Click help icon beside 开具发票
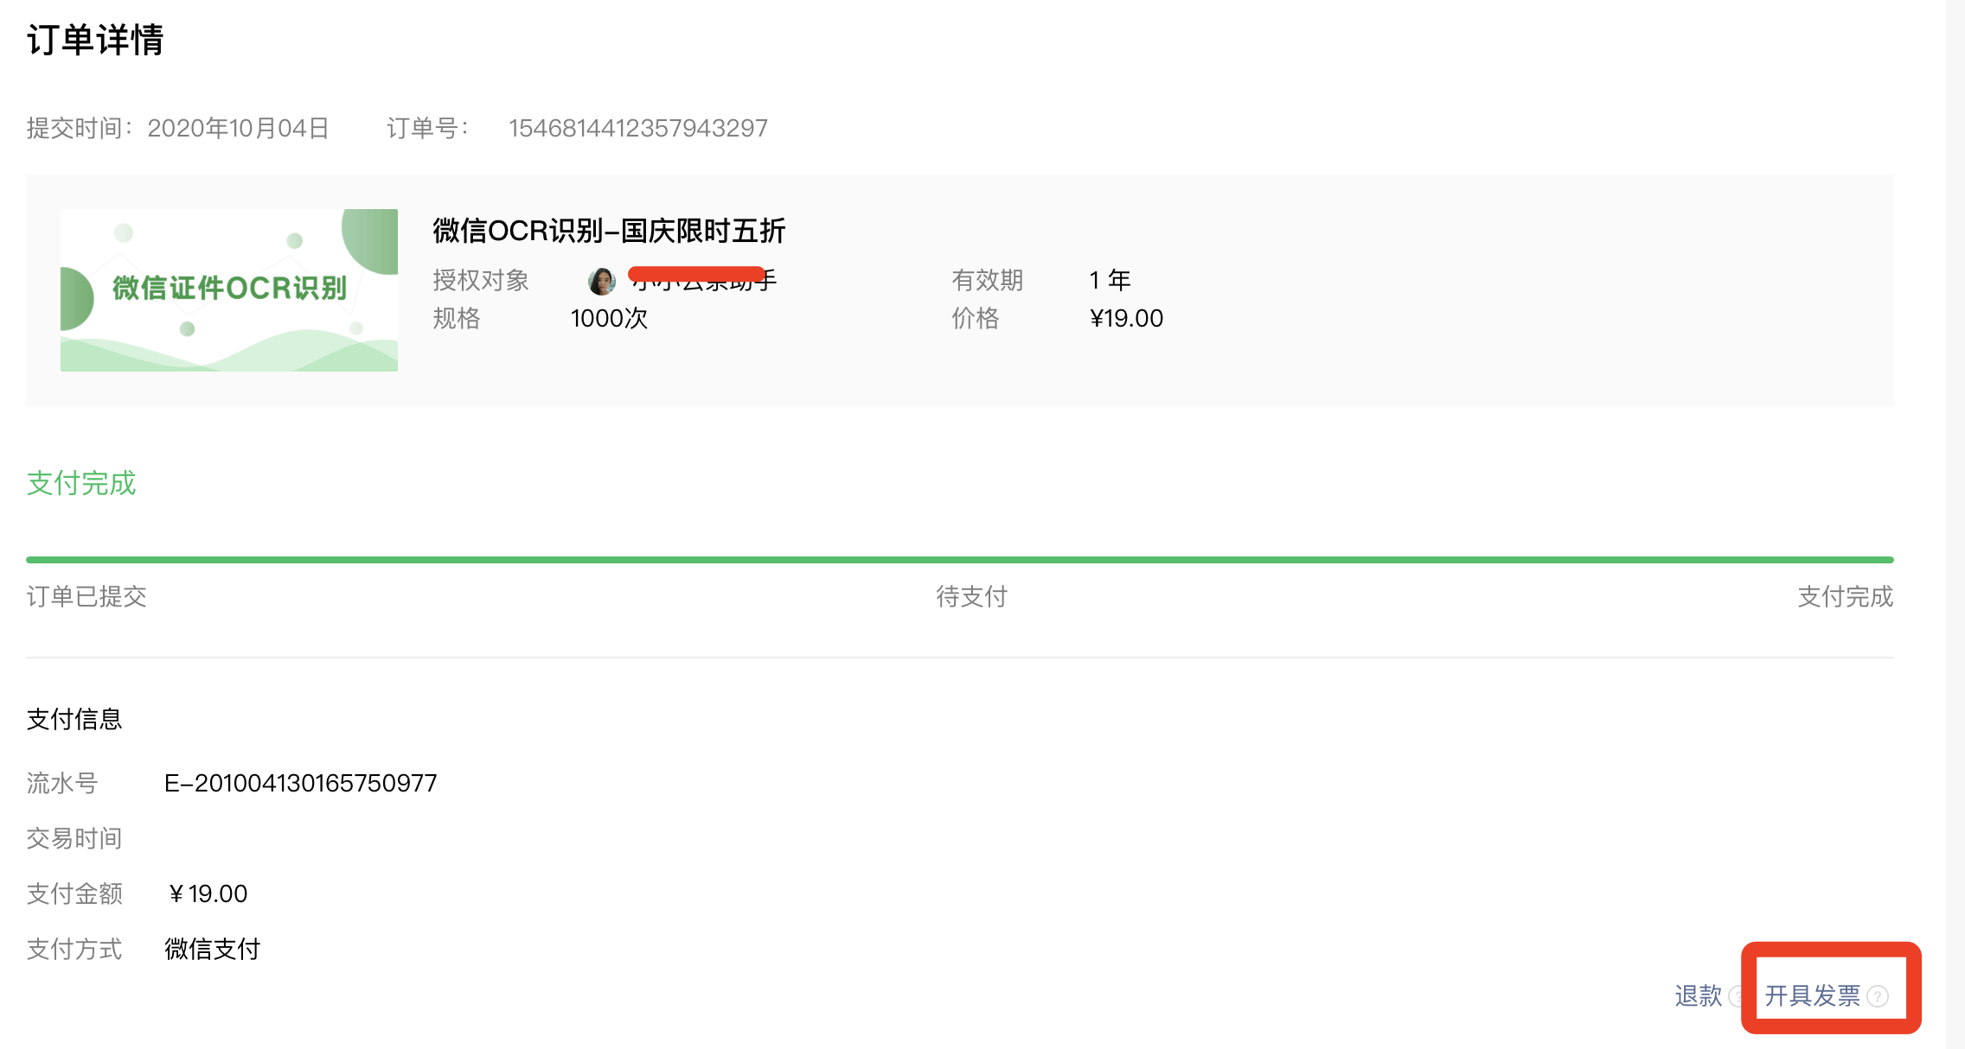 coord(1878,996)
